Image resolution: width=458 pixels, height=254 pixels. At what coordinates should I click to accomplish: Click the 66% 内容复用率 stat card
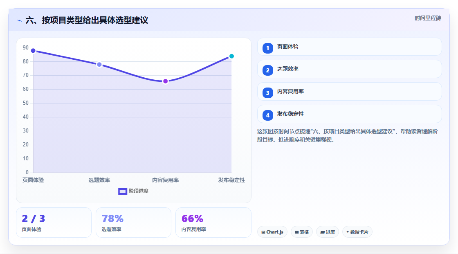coord(213,223)
